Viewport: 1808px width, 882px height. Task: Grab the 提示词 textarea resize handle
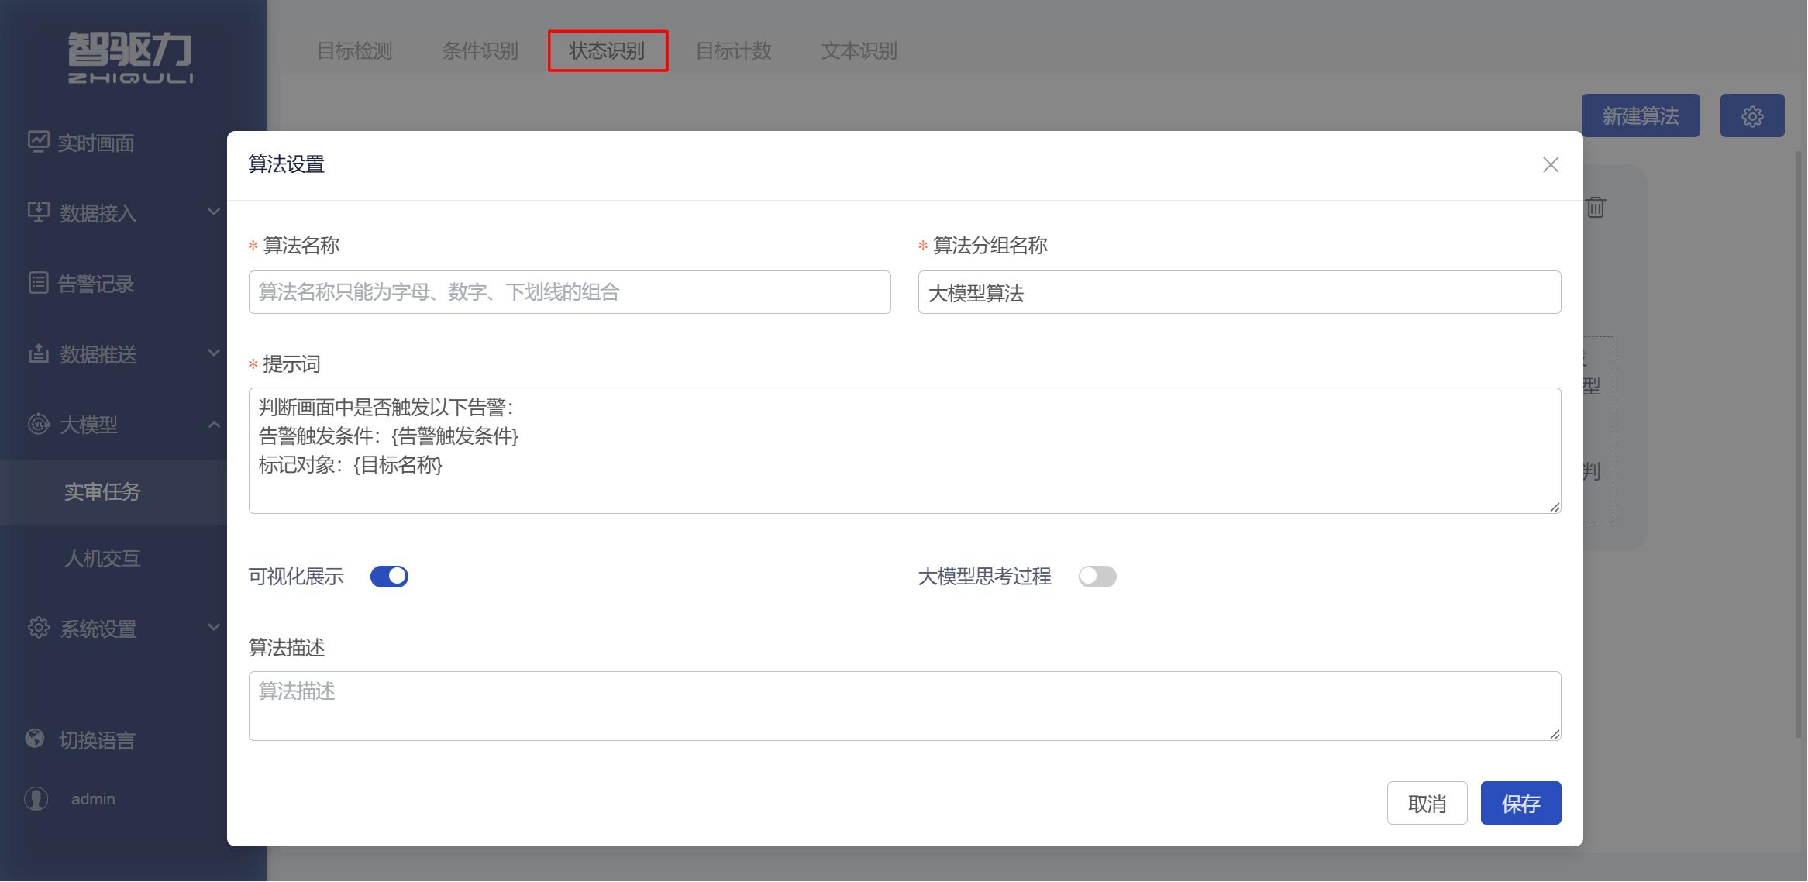tap(1555, 507)
